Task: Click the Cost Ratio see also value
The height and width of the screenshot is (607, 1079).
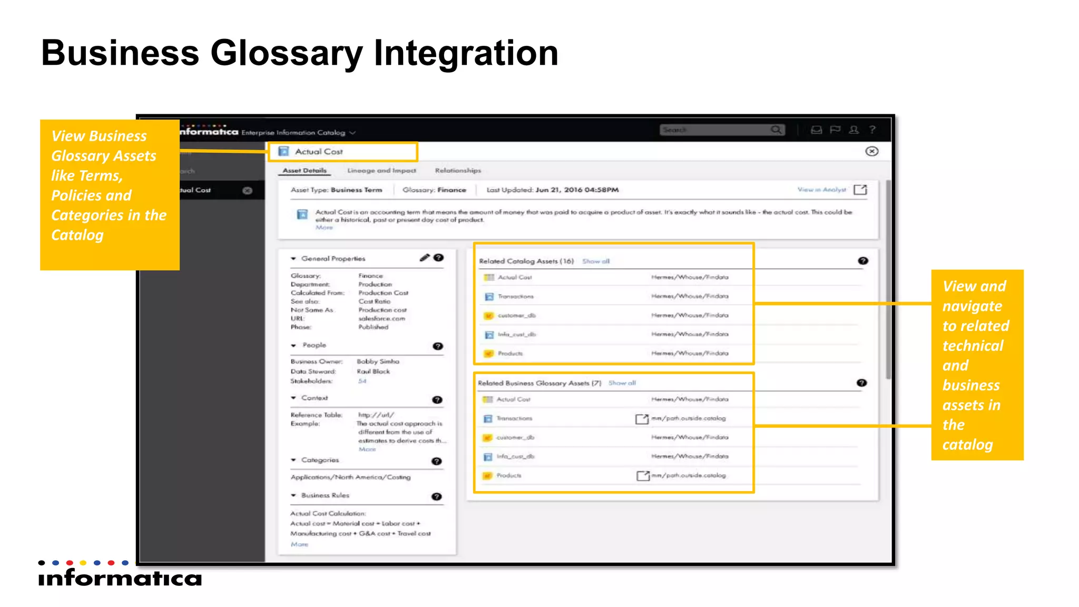Action: click(x=374, y=301)
